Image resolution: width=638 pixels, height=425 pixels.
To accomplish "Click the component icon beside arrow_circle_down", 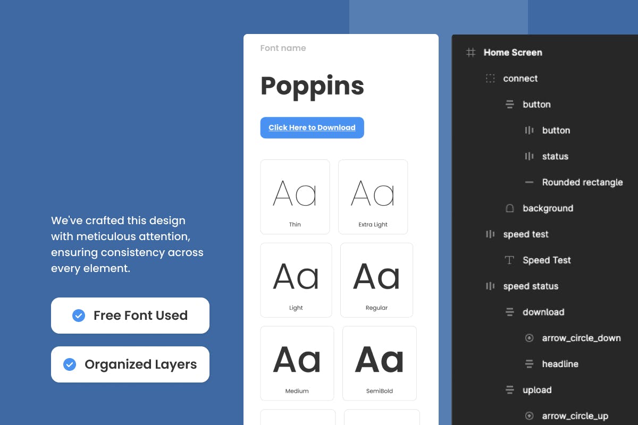I will [529, 338].
